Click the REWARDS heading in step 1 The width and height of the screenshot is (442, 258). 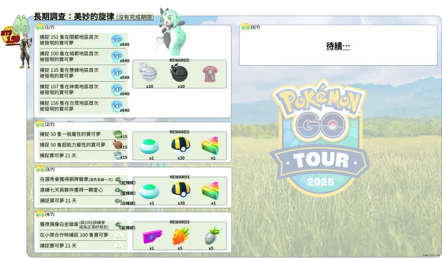[179, 60]
